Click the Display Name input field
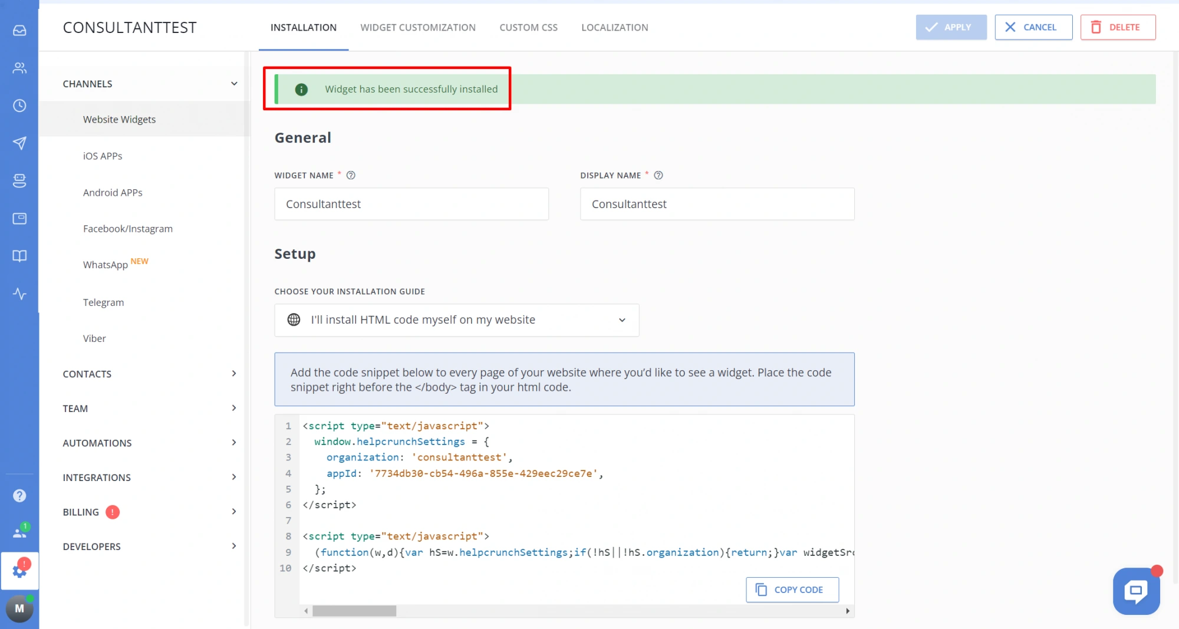 [x=717, y=204]
